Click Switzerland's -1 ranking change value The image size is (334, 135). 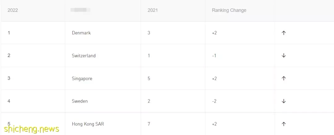coord(214,56)
